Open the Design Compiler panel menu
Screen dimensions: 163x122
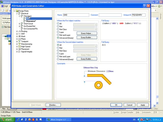point(127,112)
